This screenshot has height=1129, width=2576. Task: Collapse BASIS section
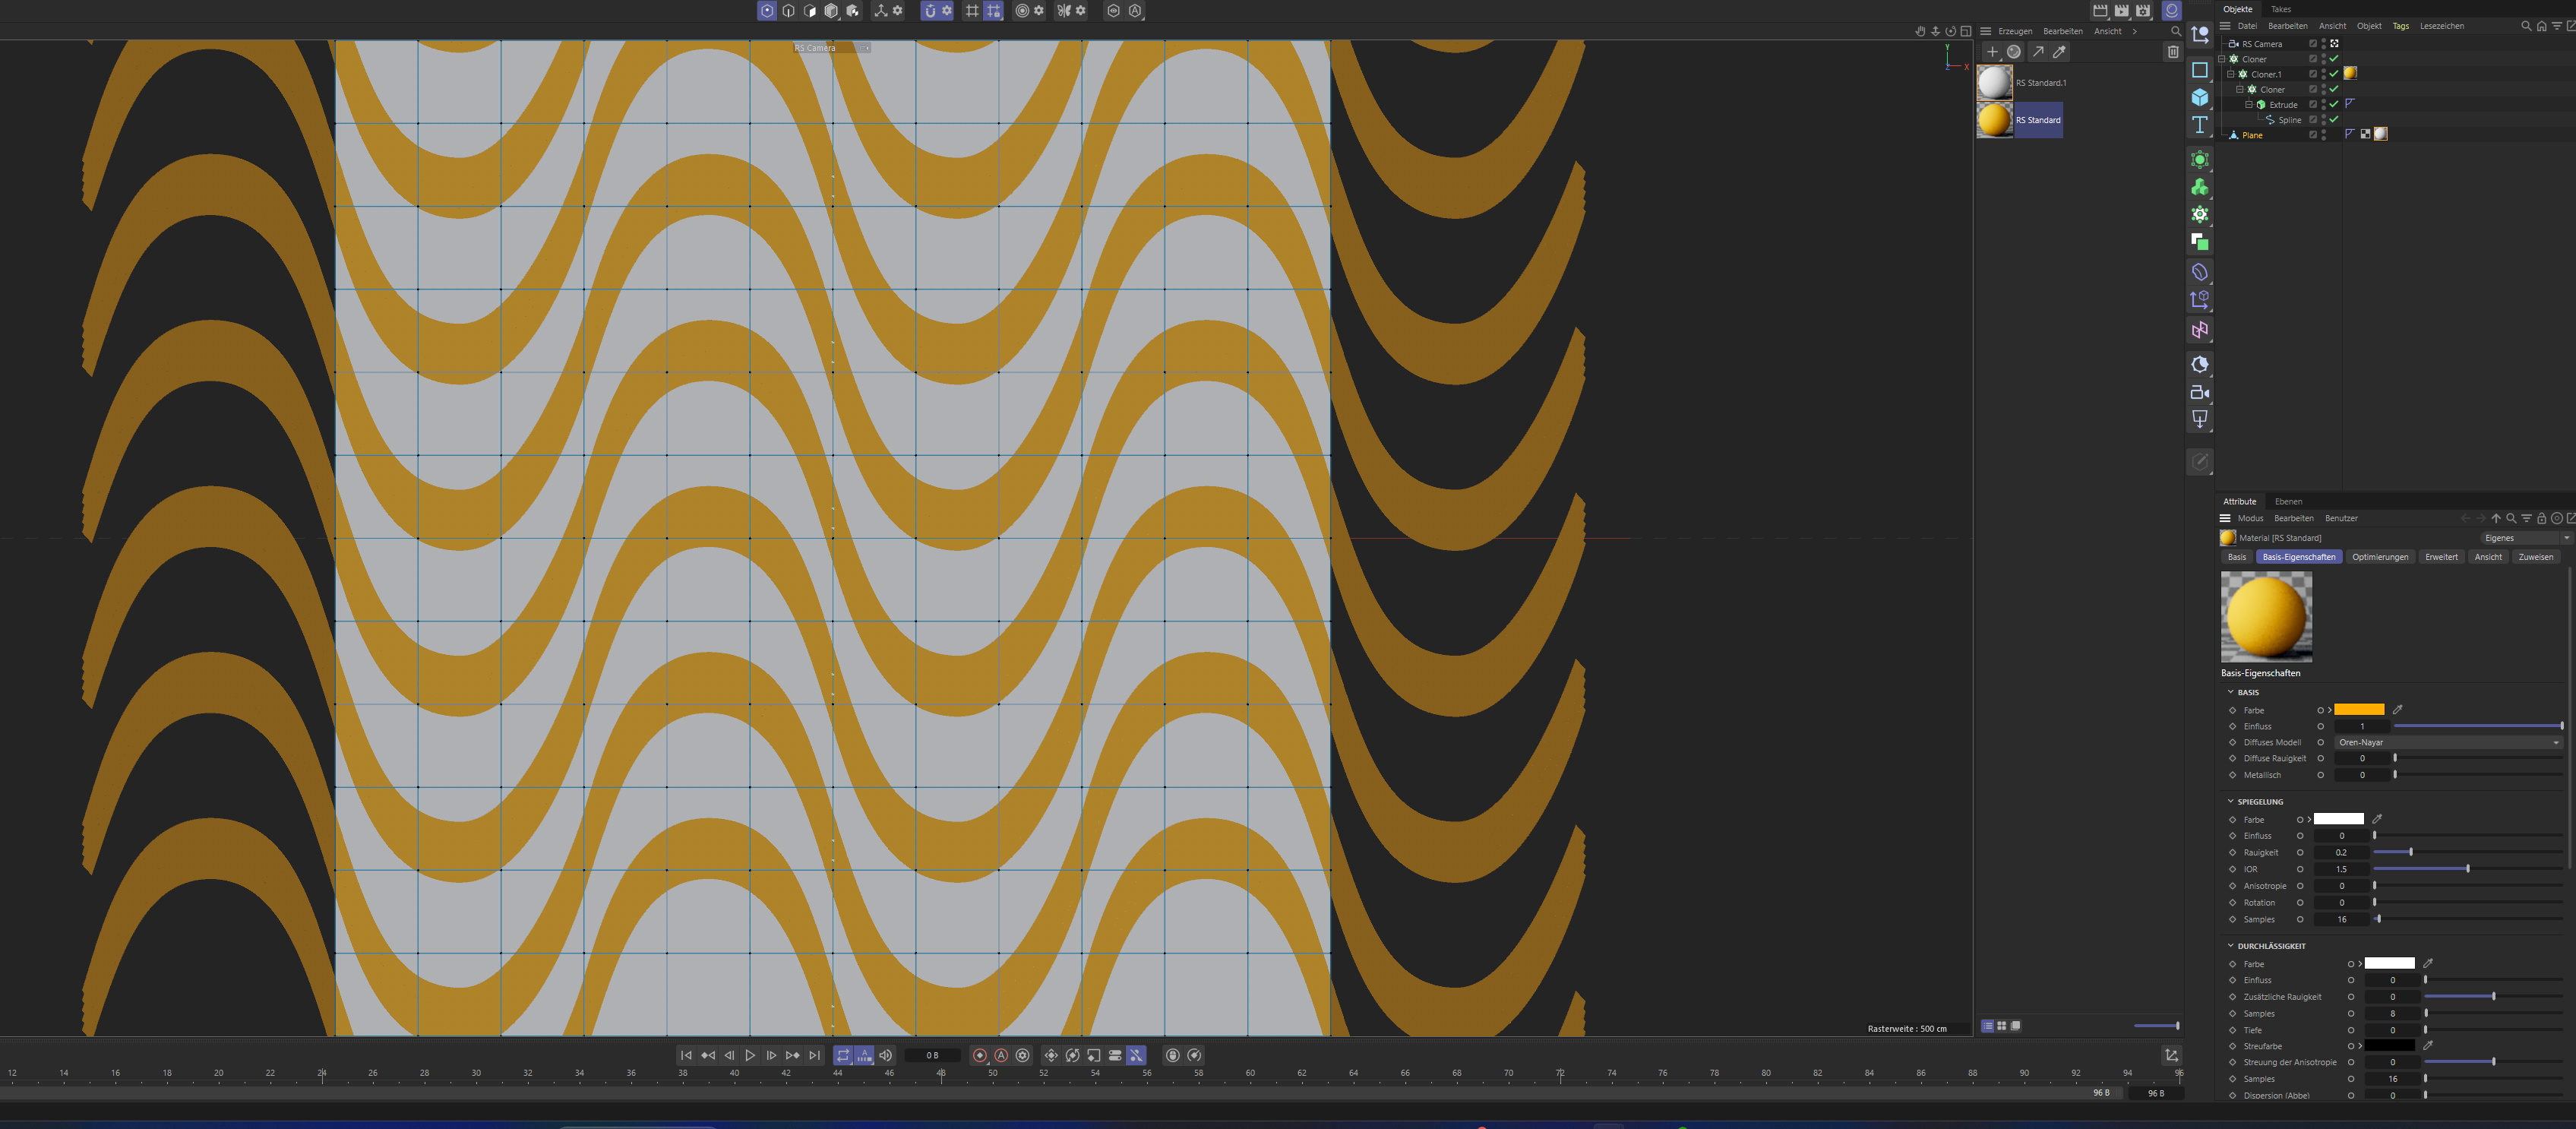(x=2230, y=692)
